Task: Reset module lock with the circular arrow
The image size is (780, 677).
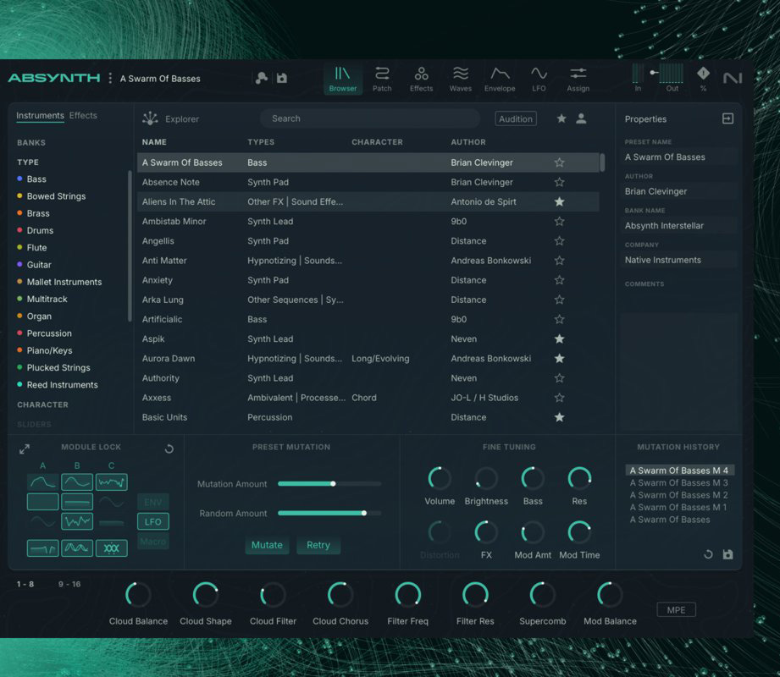Action: coord(169,449)
